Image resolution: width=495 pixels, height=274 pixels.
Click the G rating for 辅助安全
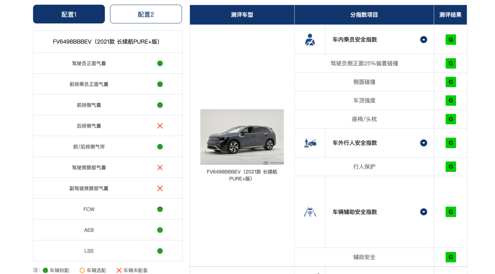[451, 257]
